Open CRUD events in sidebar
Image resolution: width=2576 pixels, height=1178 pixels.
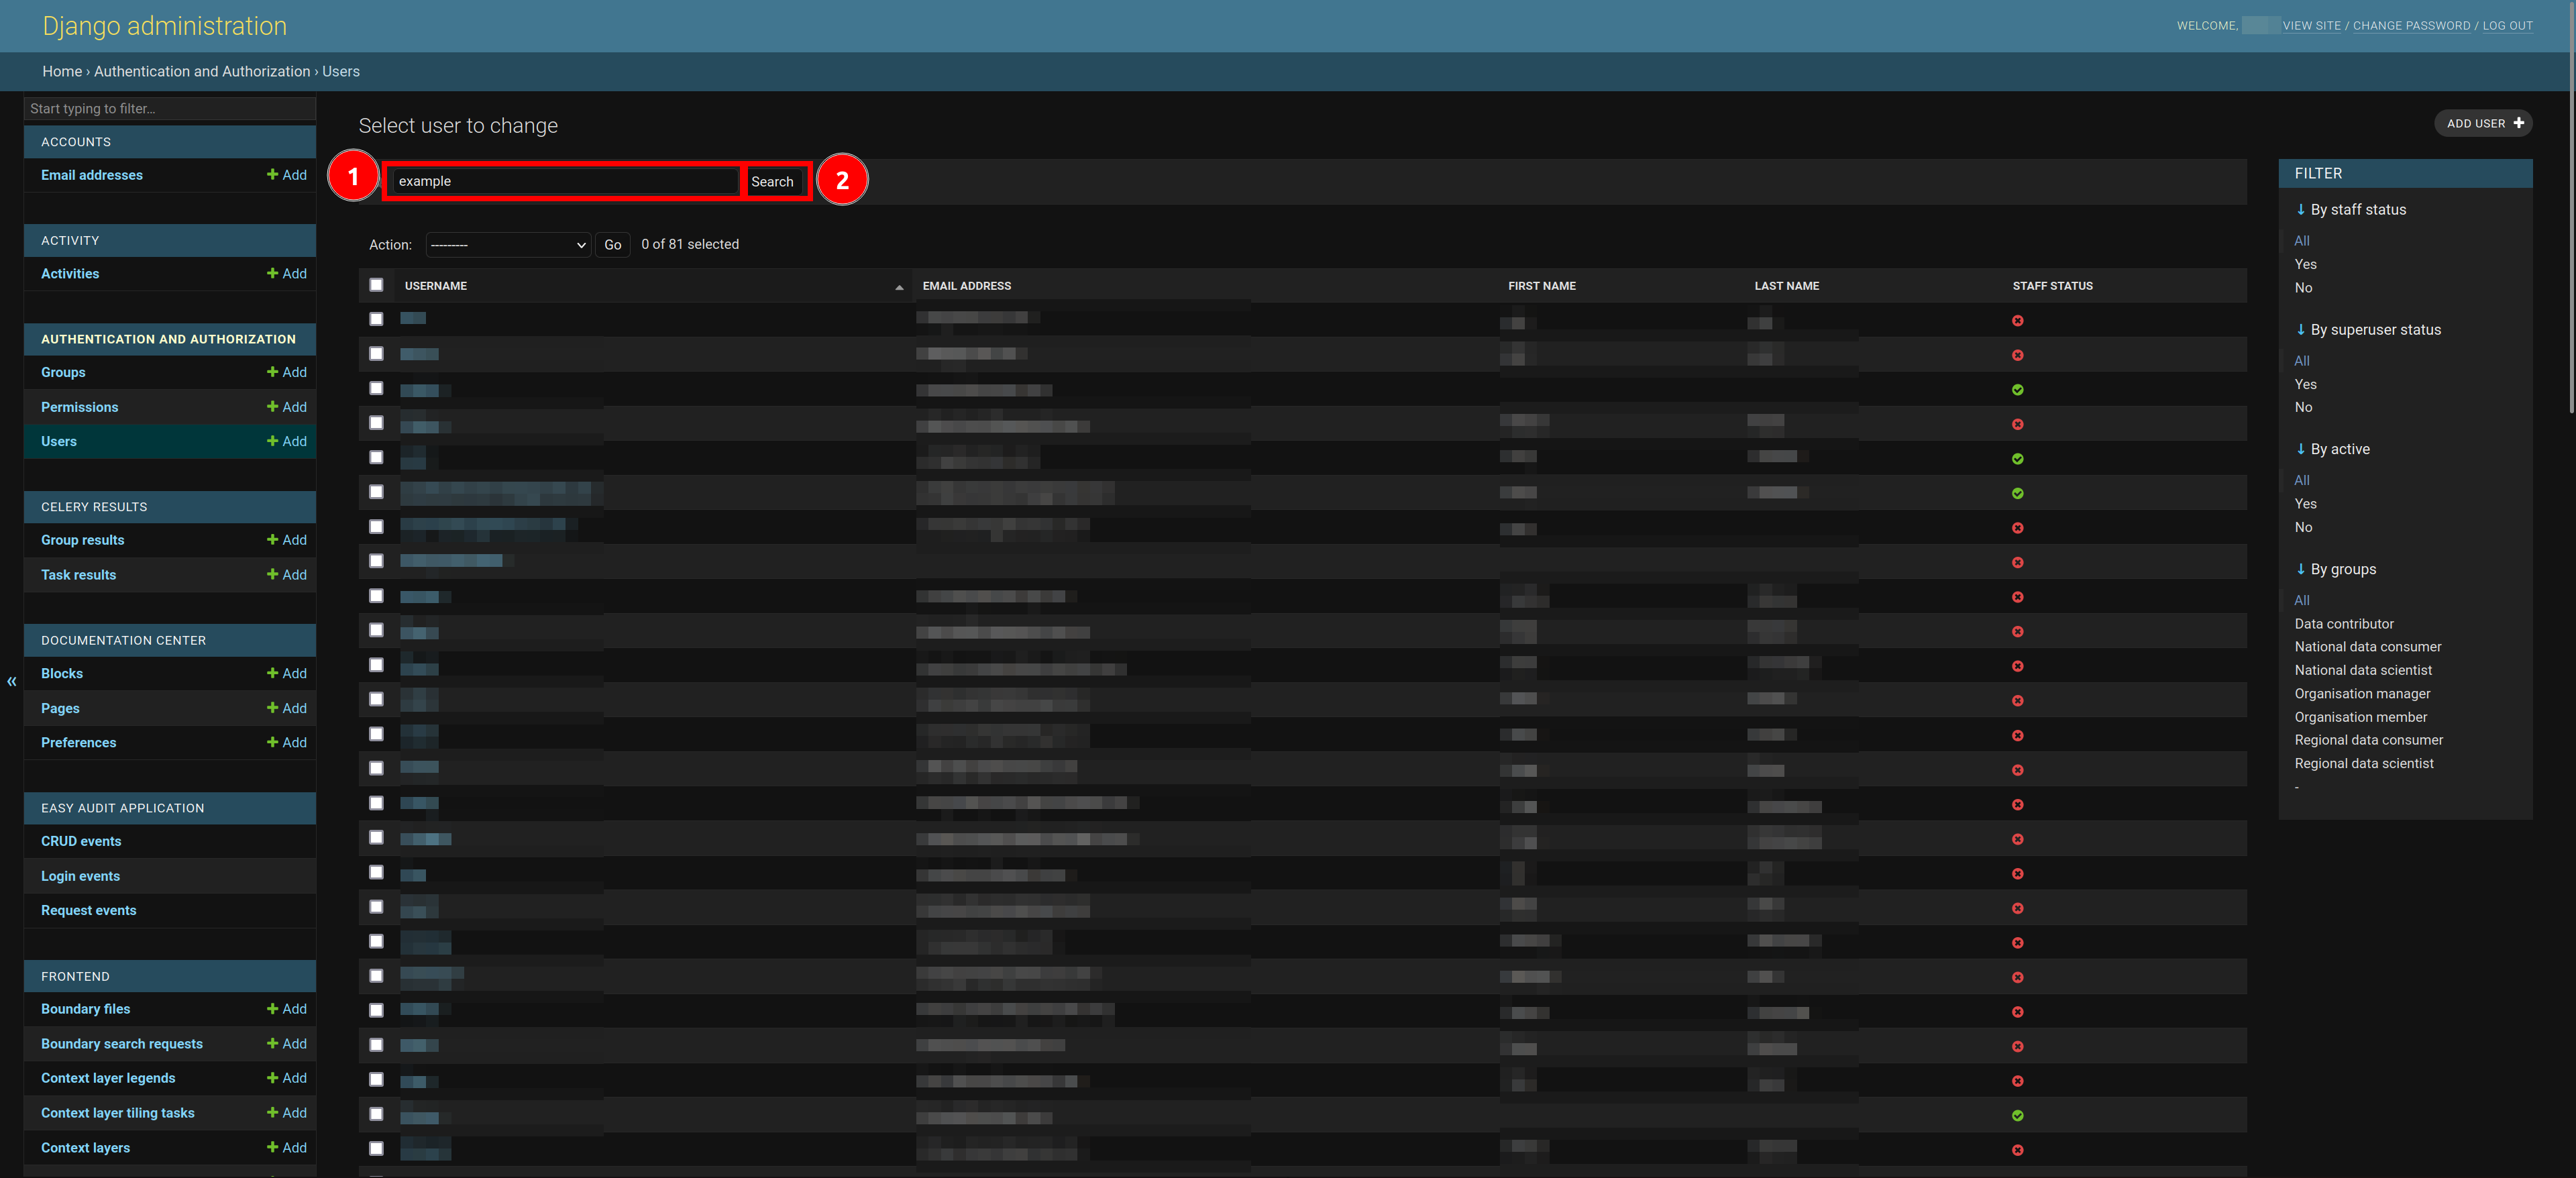click(x=81, y=841)
